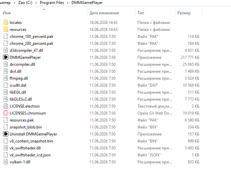The image size is (231, 169).
Task: Click the dxil.dll file icon
Action: [6, 71]
